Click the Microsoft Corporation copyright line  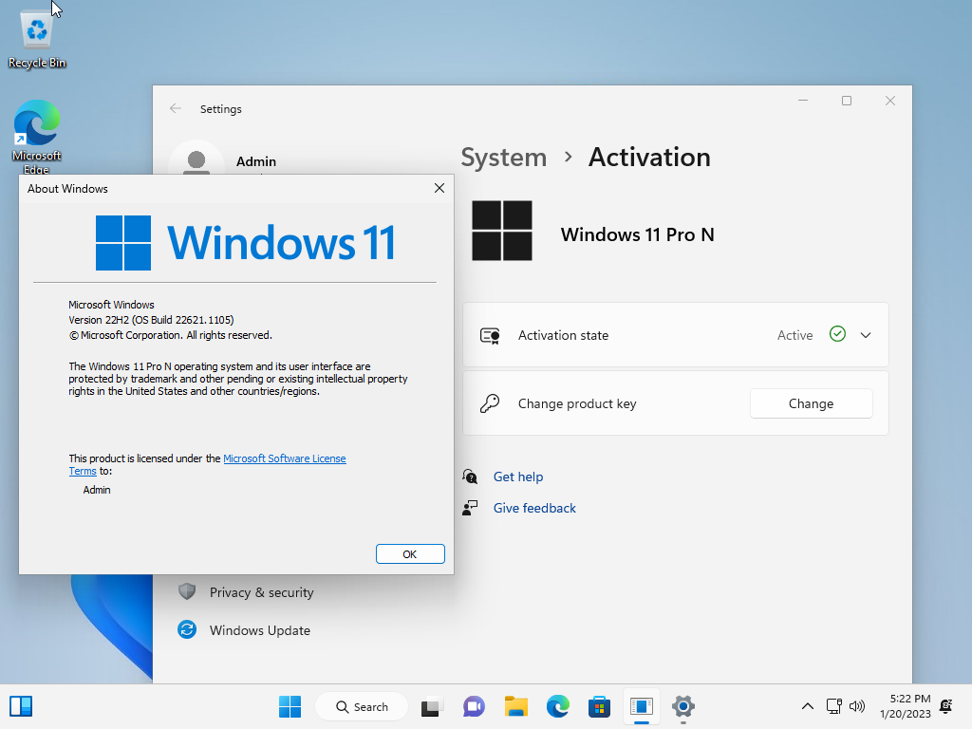[171, 335]
